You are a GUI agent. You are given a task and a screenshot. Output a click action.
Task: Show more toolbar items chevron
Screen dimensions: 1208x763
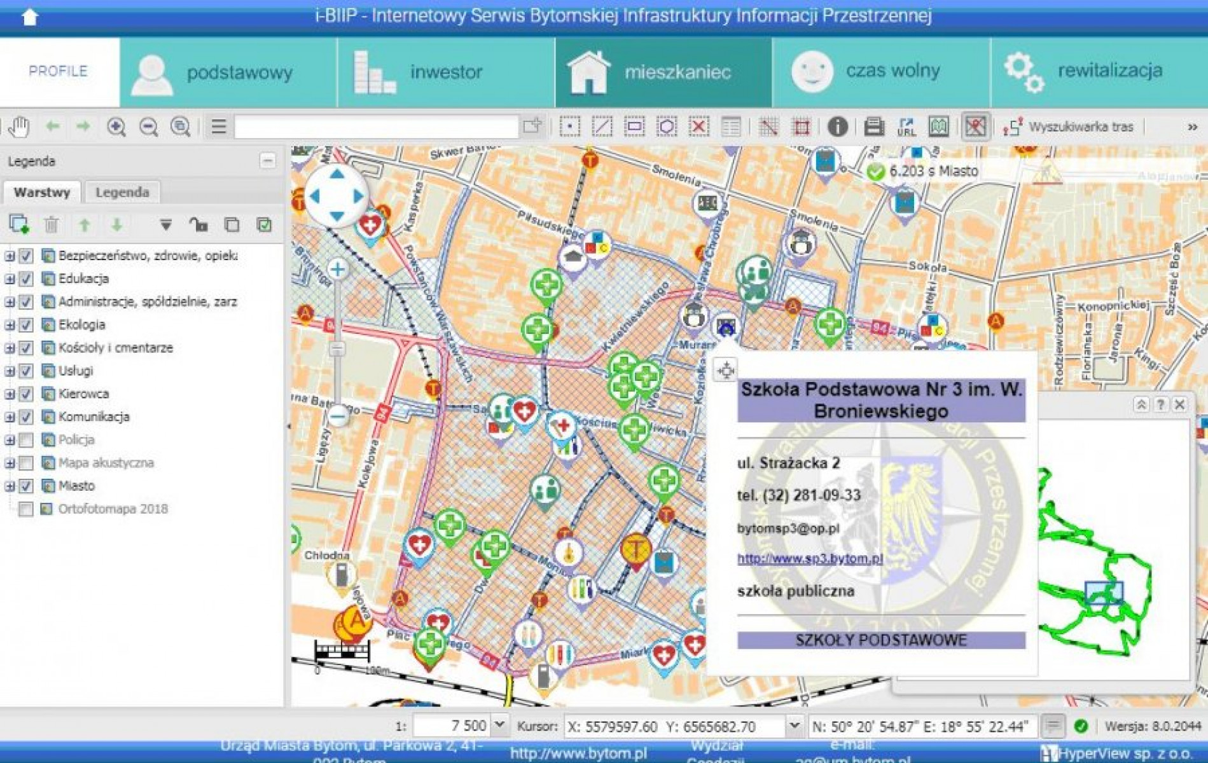[x=1192, y=127]
